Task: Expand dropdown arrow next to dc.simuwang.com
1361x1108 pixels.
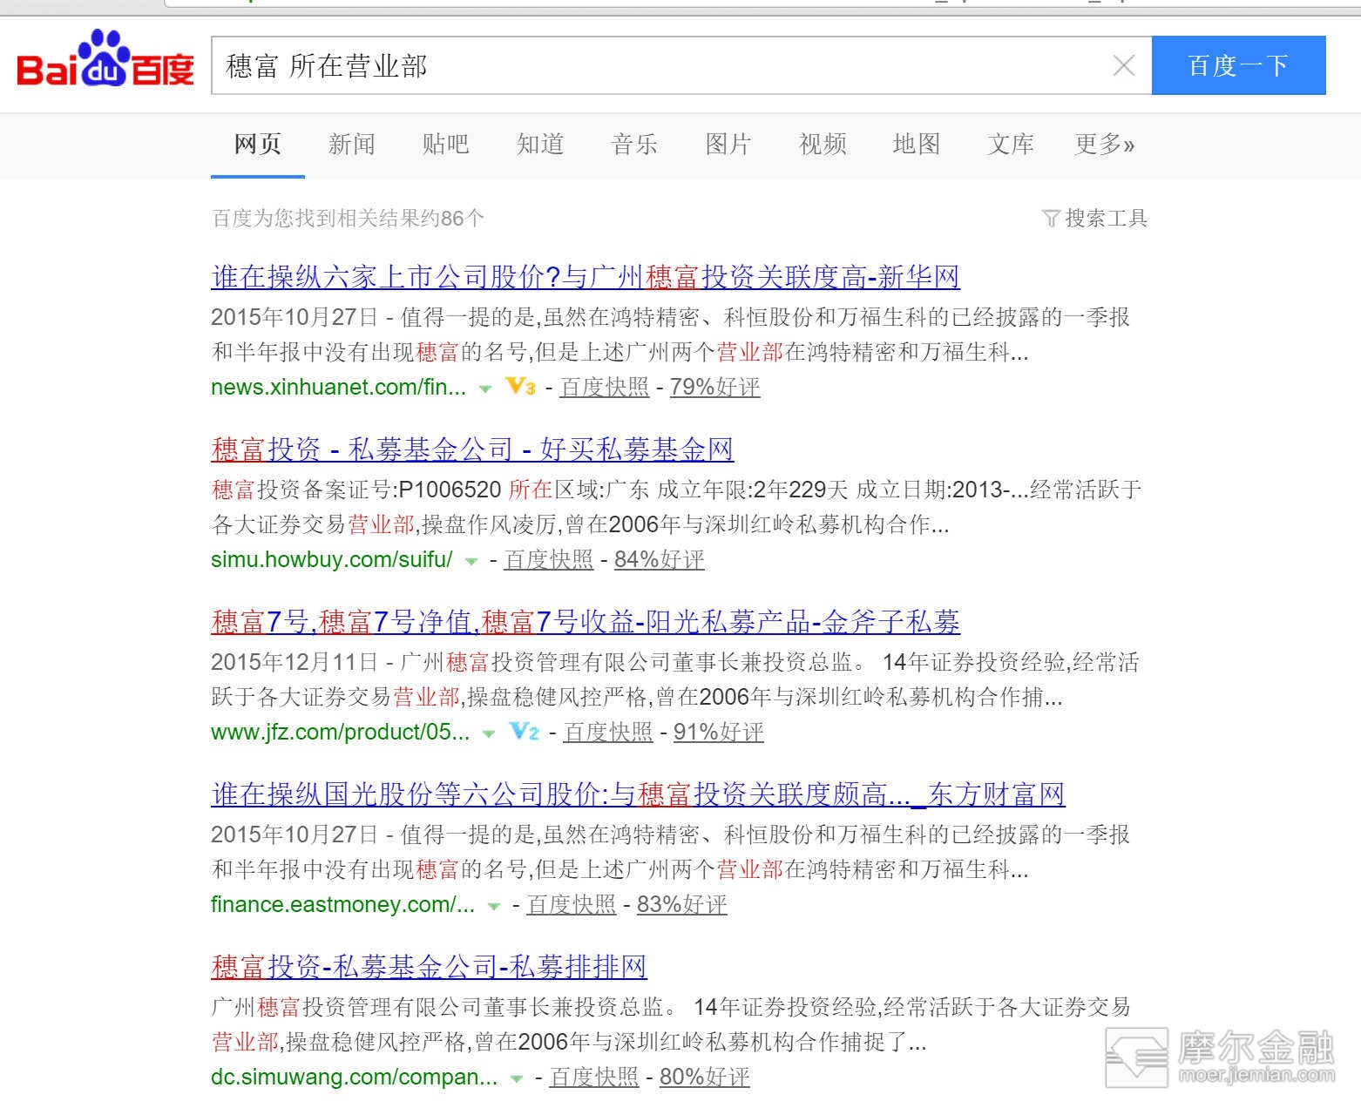Action: 517,1079
